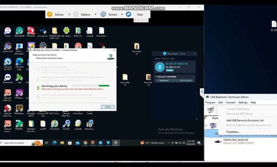
Task: Open the New folder (3) desktop icon
Action: [x=137, y=49]
